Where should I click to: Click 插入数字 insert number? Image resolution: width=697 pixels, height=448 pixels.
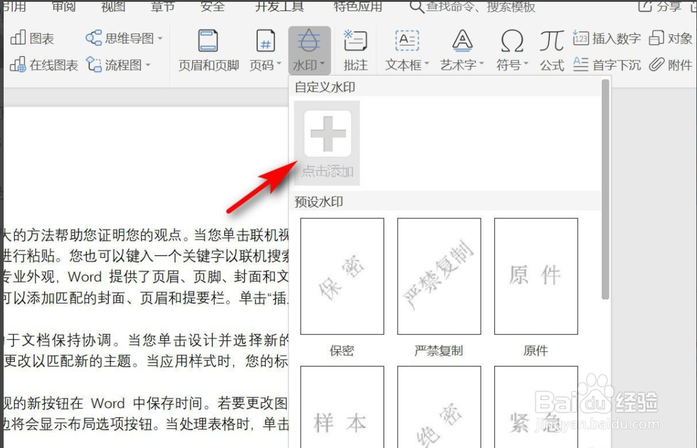pyautogui.click(x=607, y=39)
